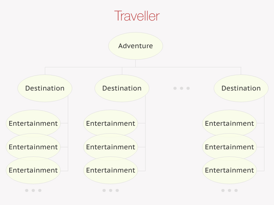Click the Traveller title text

click(x=137, y=16)
